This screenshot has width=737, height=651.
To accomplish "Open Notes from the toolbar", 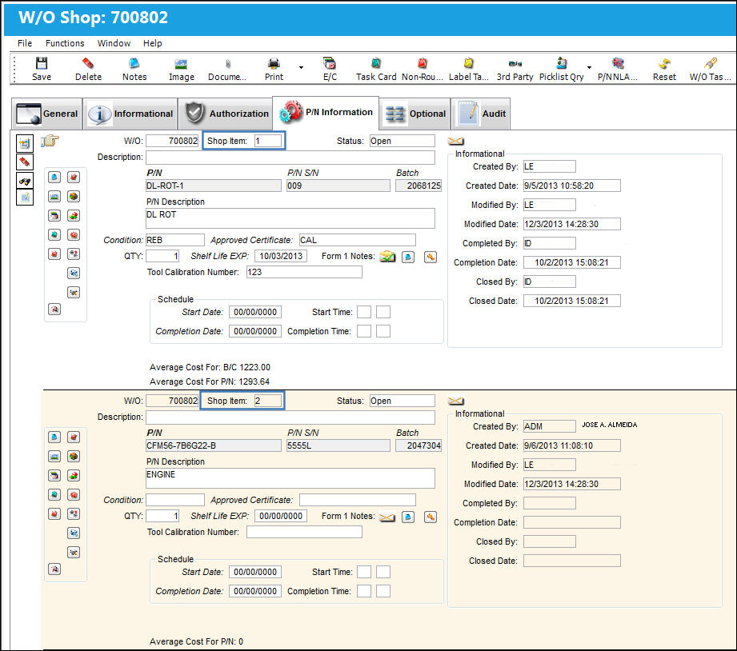I will 134,63.
